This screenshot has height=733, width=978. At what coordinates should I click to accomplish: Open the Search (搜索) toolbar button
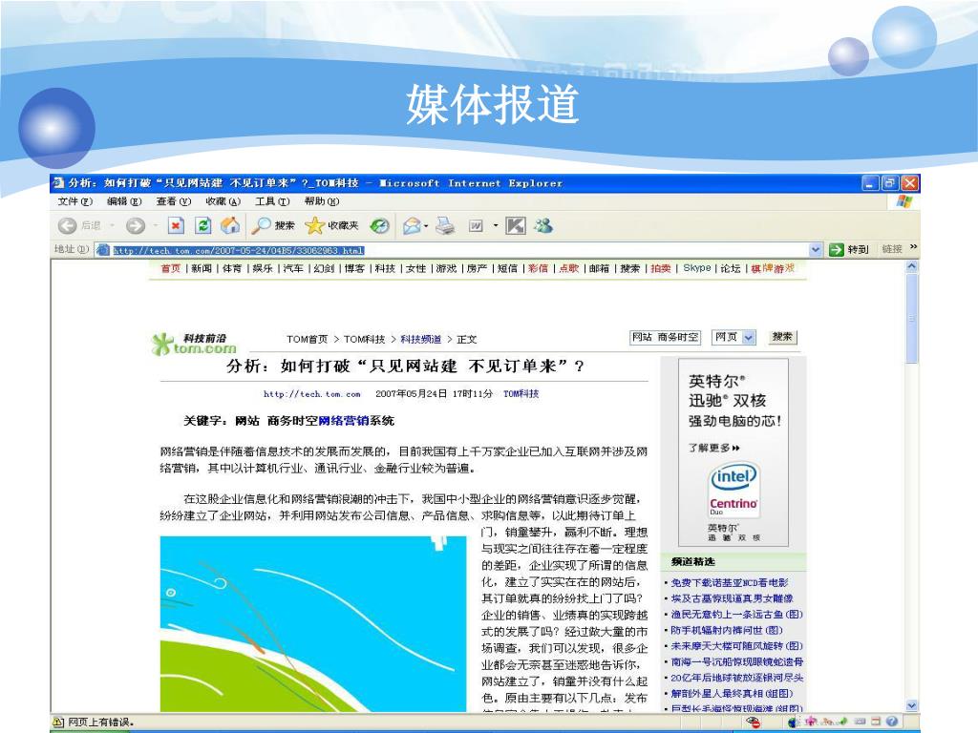272,225
